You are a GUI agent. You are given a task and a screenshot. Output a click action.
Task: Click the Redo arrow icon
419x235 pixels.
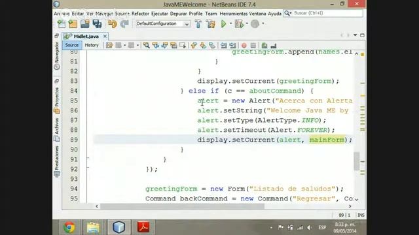coord(124,24)
